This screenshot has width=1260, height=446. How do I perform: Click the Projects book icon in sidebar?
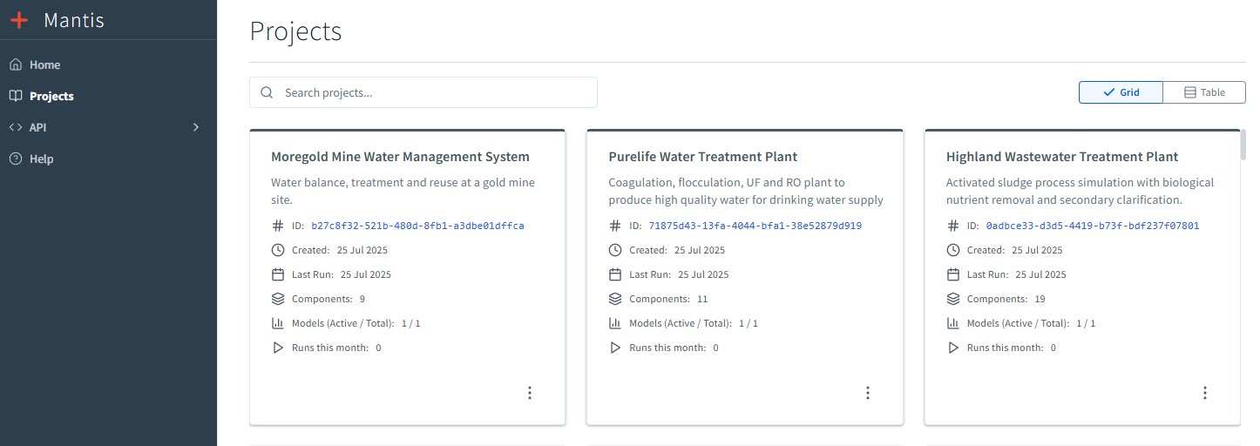(15, 96)
